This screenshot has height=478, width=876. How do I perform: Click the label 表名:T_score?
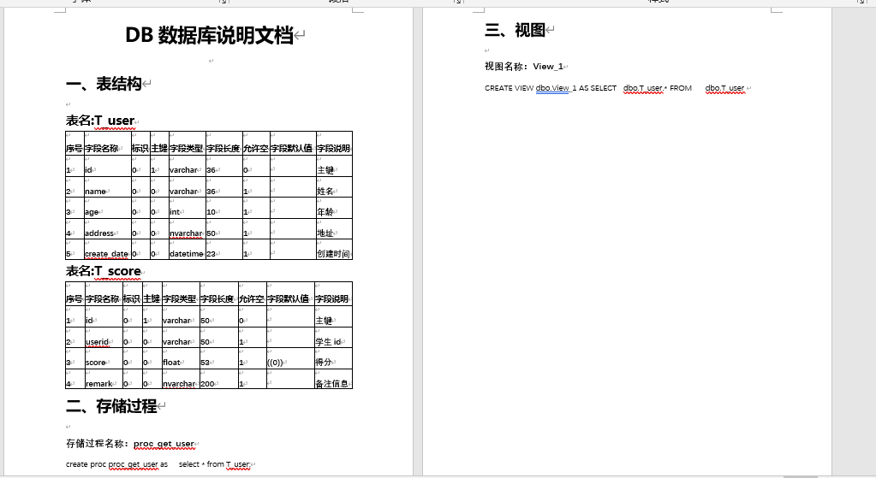(x=104, y=271)
